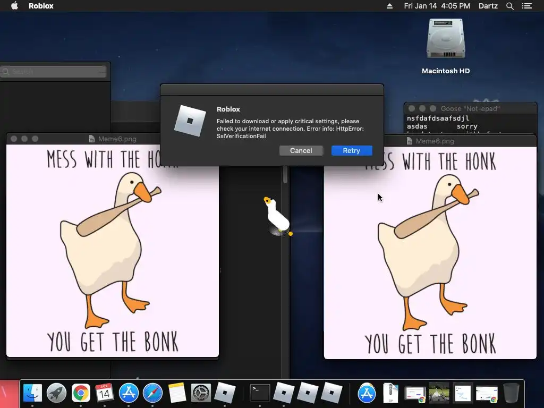Click the left Meme6.png window title text
This screenshot has width=544, height=408.
117,139
